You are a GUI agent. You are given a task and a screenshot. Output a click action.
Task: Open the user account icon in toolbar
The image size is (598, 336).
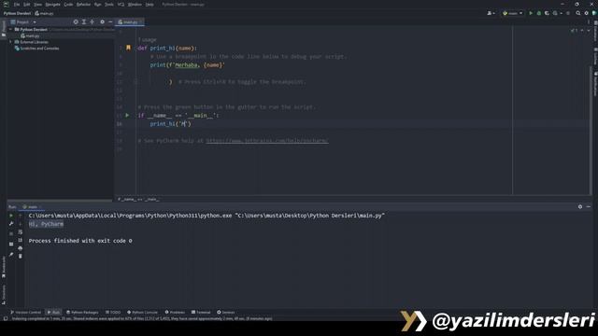pyautogui.click(x=490, y=13)
